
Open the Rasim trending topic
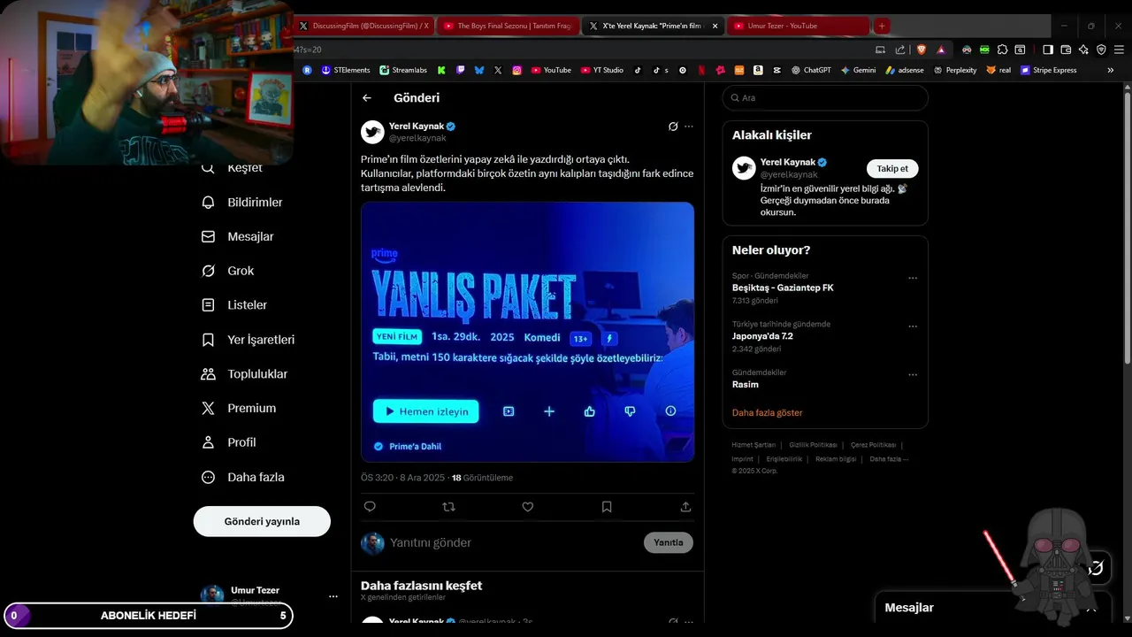click(746, 385)
